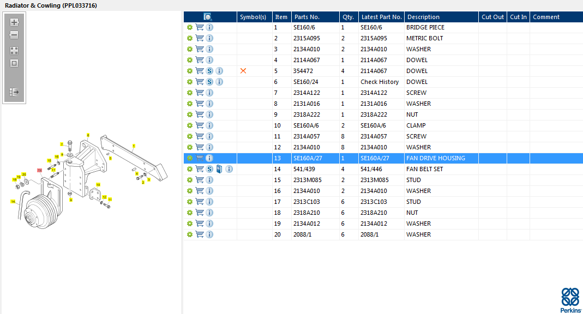Sort by Item column header
Viewport: 583px width, 314px height.
[282, 17]
